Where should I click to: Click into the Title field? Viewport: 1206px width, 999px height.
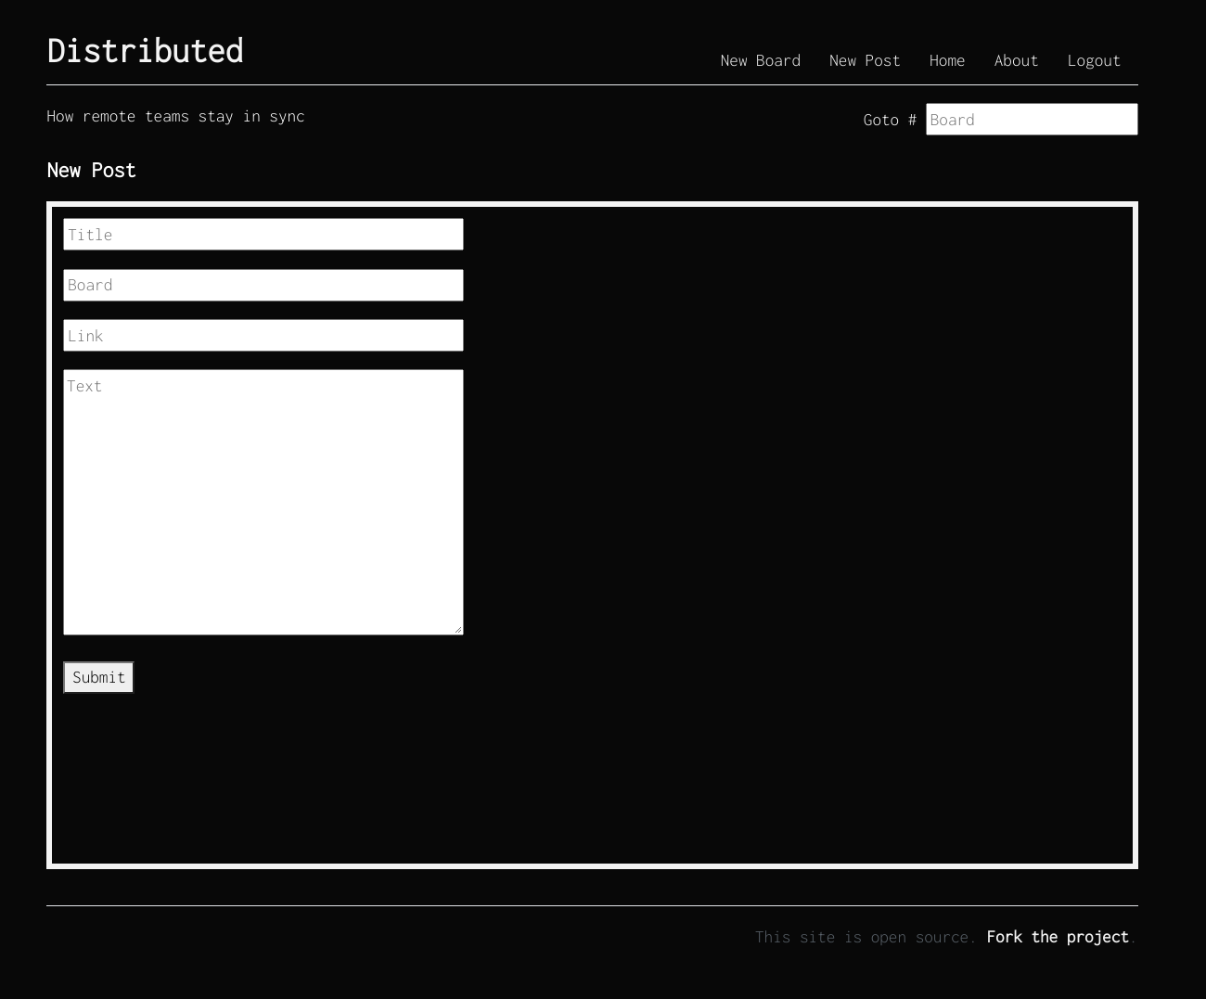coord(263,234)
